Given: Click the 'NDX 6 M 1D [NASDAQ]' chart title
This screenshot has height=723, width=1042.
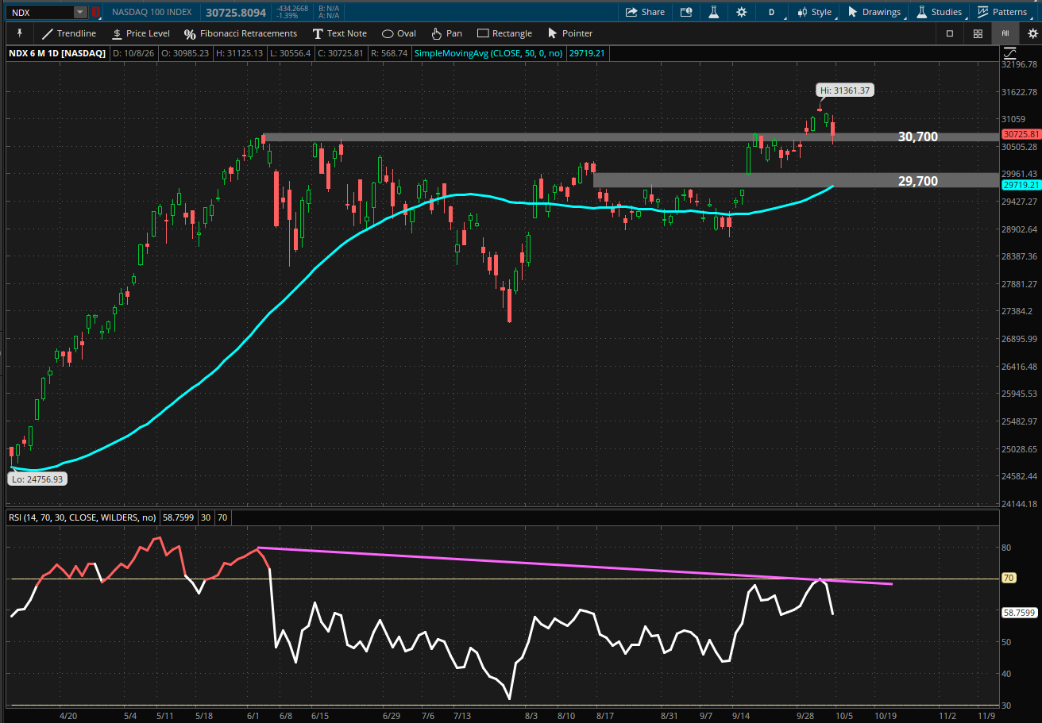Looking at the screenshot, I should coord(56,53).
